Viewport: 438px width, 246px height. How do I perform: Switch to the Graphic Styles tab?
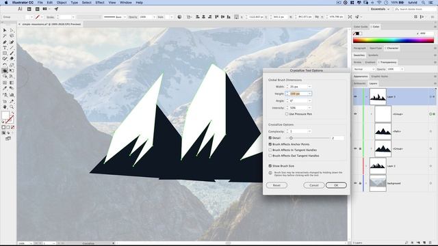pyautogui.click(x=379, y=76)
